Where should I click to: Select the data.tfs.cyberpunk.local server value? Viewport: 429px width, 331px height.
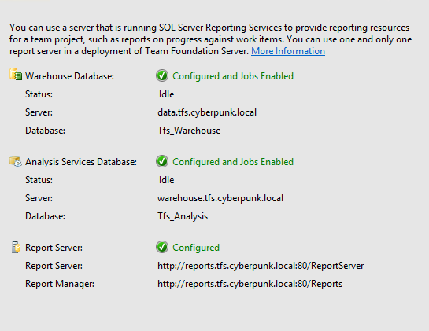point(207,112)
